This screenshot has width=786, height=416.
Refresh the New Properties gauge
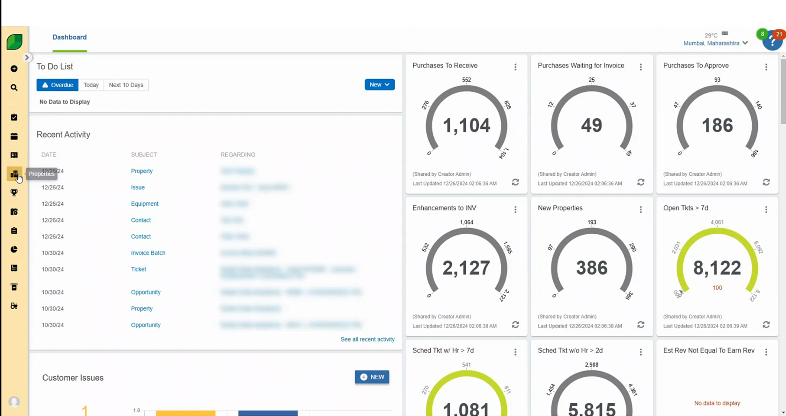[641, 325]
